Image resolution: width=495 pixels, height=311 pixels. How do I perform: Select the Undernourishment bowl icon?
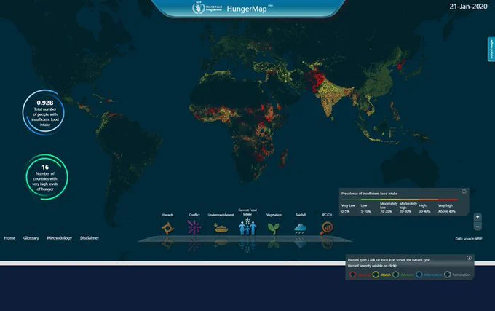point(221,228)
